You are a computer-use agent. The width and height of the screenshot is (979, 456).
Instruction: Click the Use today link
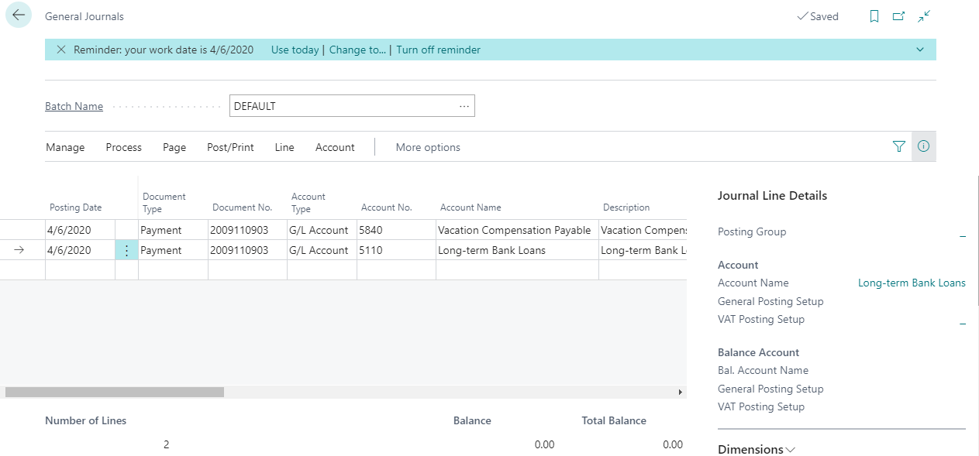[295, 49]
